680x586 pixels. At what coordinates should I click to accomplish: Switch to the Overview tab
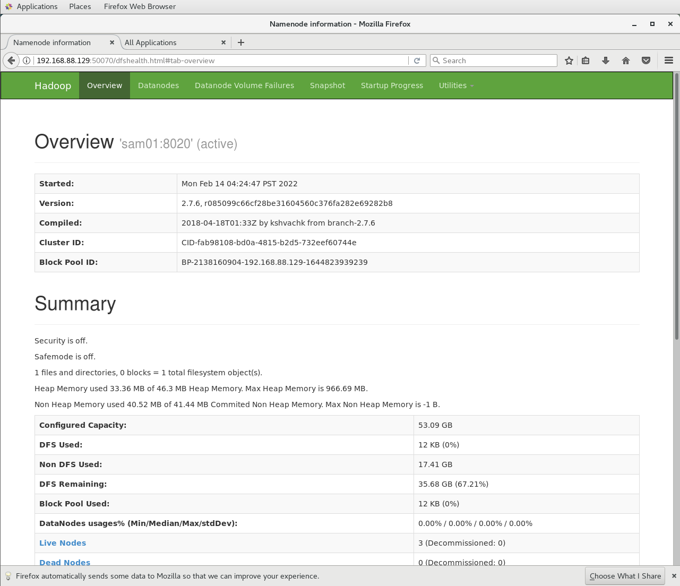tap(105, 85)
